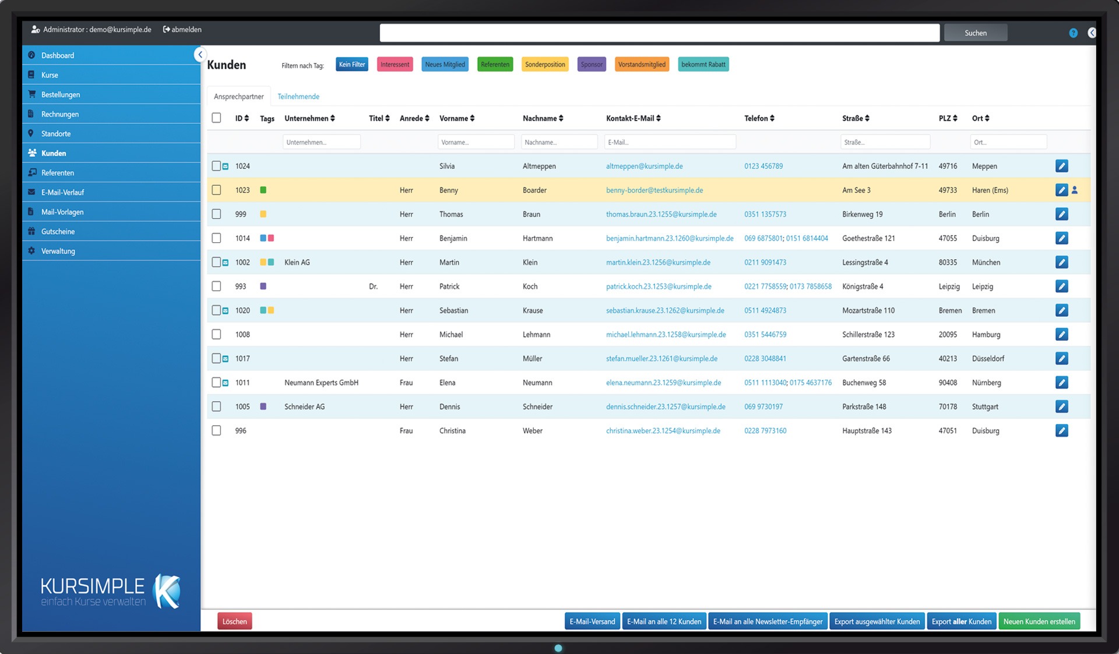Click edit pencil icon for Silvia Altmeppen
The image size is (1119, 654).
click(x=1061, y=166)
